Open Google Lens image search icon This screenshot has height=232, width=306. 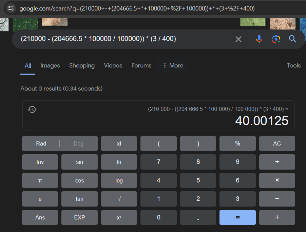pyautogui.click(x=276, y=39)
